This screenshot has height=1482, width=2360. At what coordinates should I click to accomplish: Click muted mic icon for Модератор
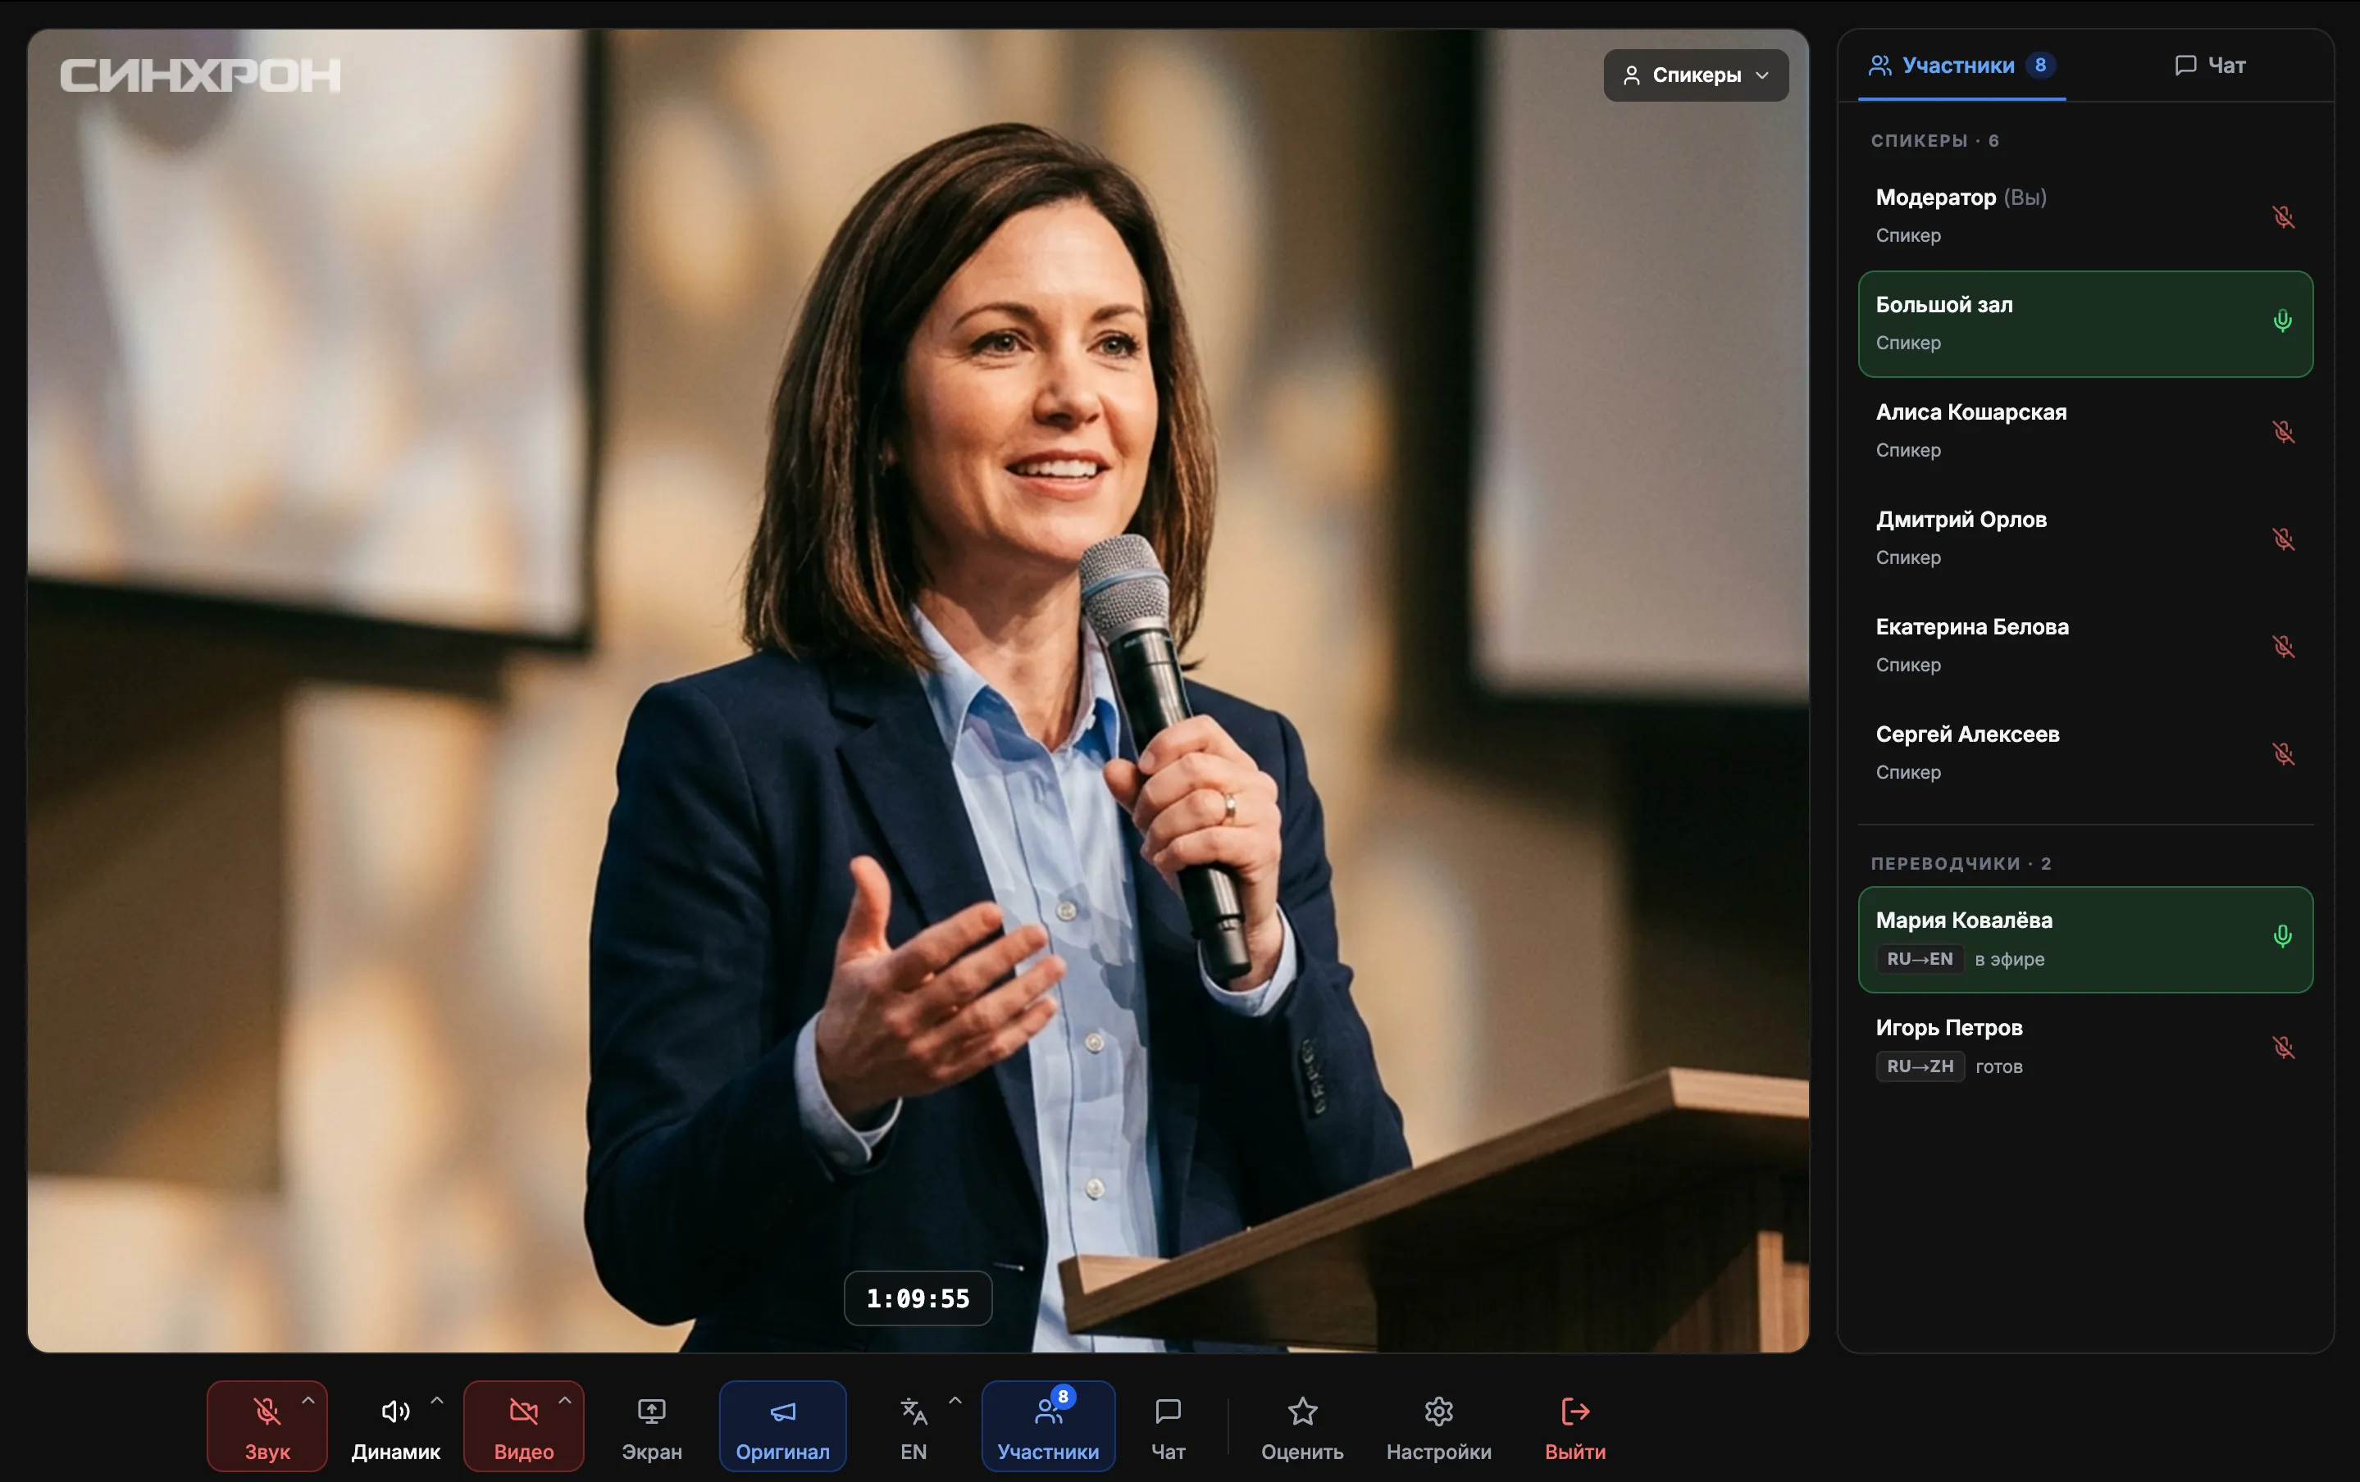(x=2284, y=216)
